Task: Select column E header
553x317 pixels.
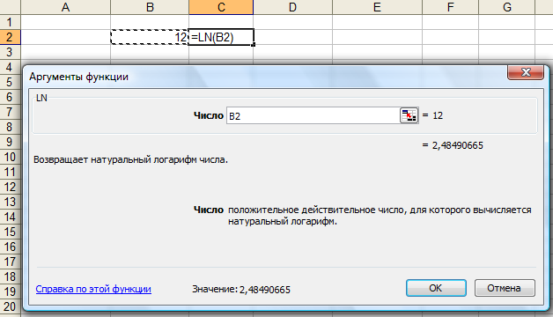Action: 377,7
